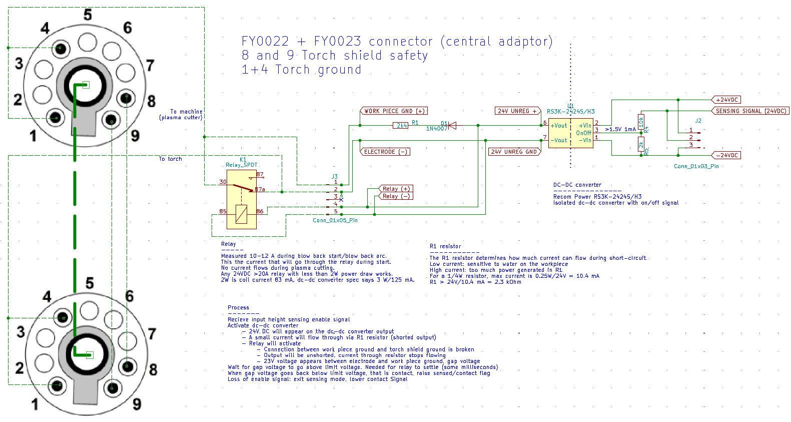
Task: Select the 'R1 resistor' note heading
Action: [x=445, y=246]
